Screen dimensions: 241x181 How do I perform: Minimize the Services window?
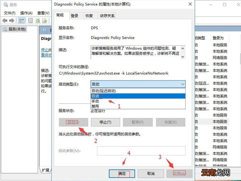point(211,5)
